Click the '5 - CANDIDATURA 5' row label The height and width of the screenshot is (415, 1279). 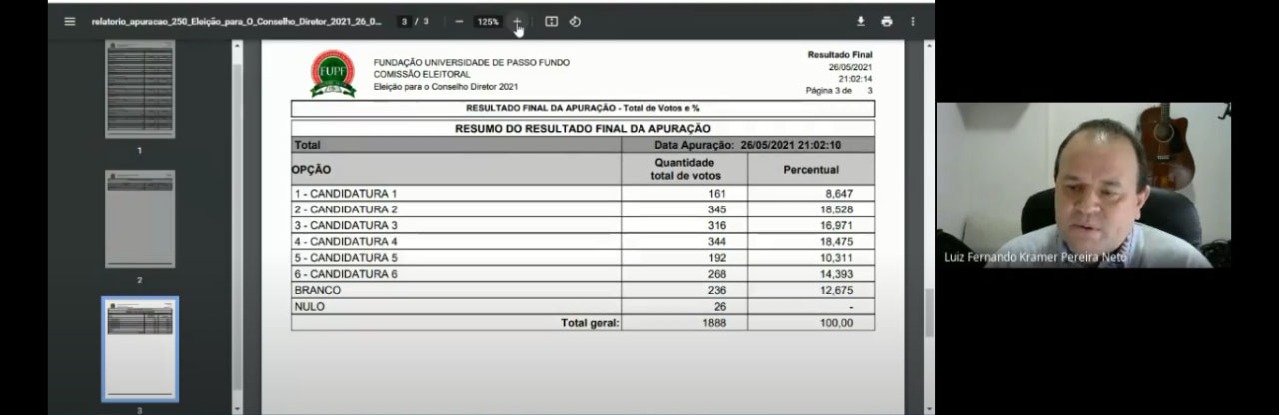[345, 257]
